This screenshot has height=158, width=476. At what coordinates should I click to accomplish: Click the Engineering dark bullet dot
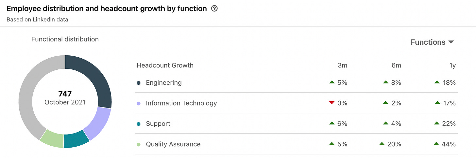tap(139, 83)
